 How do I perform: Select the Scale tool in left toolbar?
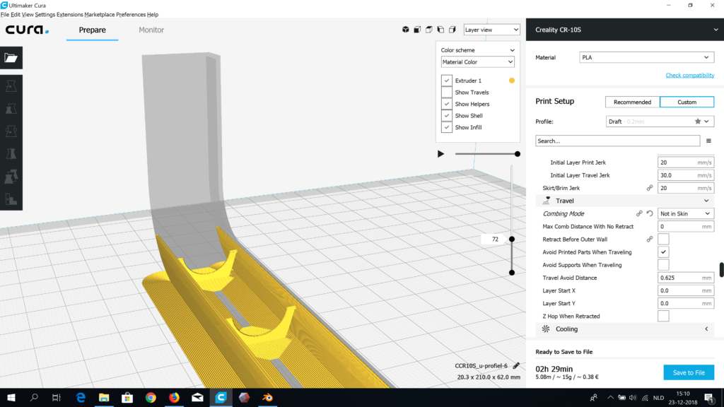11,108
